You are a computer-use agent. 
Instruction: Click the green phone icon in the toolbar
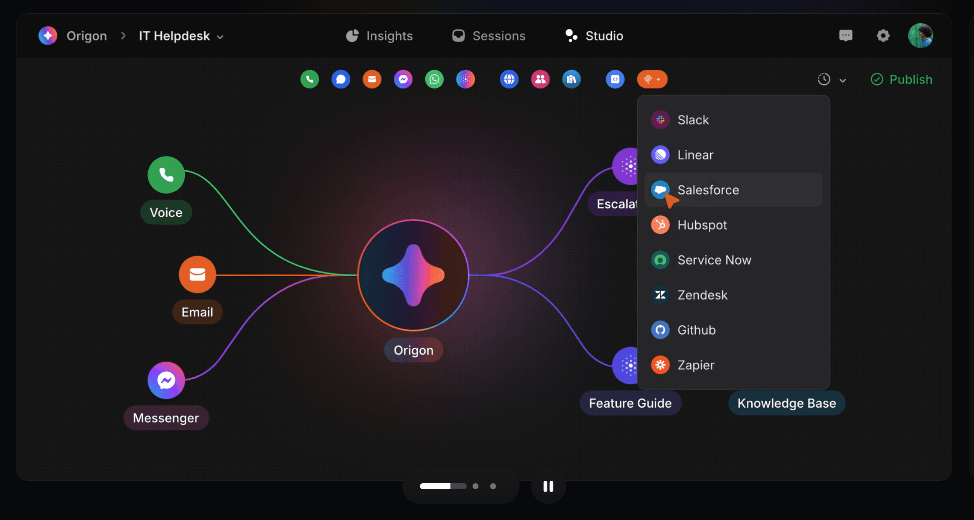(310, 79)
